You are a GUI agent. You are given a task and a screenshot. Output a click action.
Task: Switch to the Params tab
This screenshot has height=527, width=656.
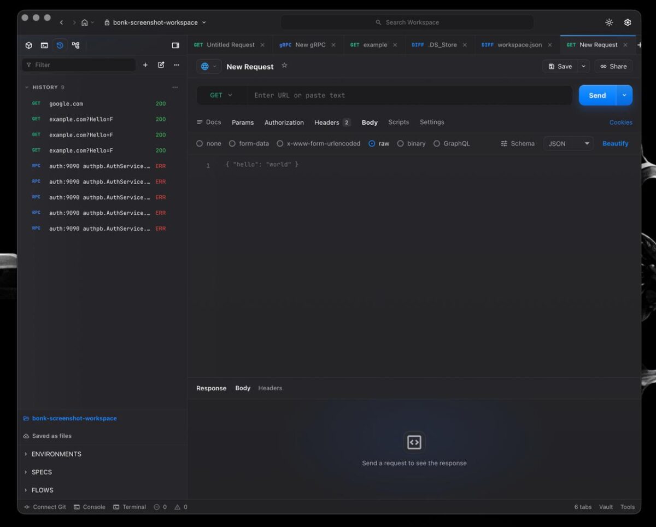point(243,122)
